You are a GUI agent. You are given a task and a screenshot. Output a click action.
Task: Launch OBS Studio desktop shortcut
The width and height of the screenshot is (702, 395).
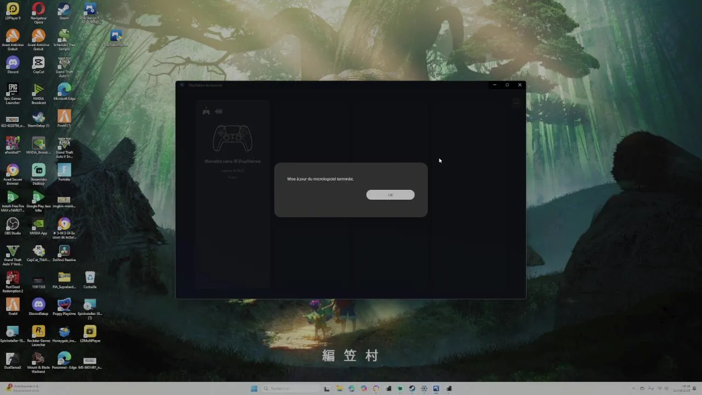pyautogui.click(x=13, y=227)
